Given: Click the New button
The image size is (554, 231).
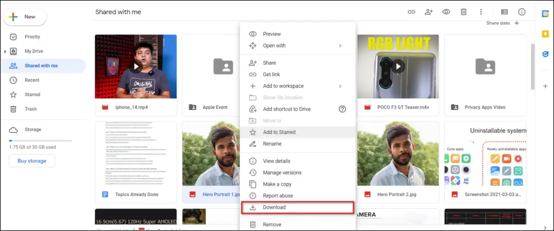Looking at the screenshot, I should pyautogui.click(x=25, y=17).
